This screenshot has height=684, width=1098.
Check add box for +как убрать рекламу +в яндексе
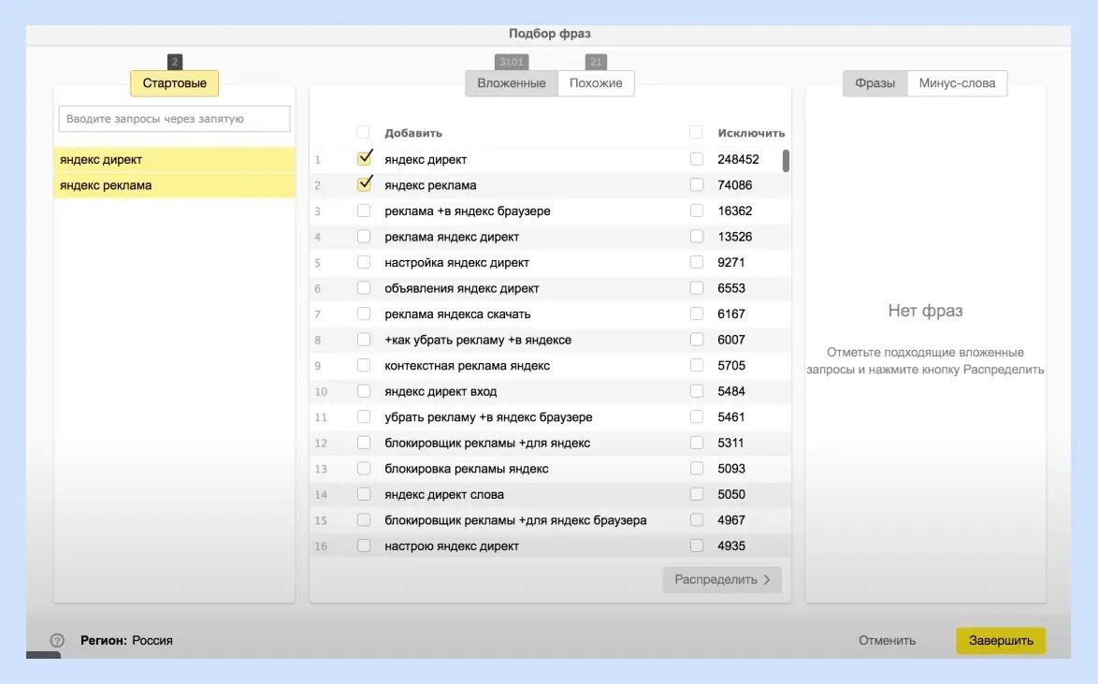pos(364,340)
